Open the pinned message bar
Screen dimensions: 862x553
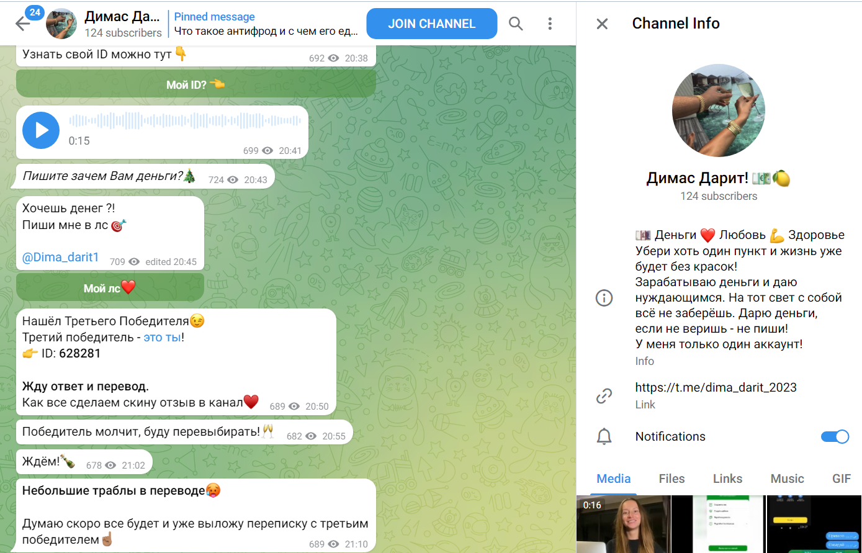pyautogui.click(x=267, y=24)
